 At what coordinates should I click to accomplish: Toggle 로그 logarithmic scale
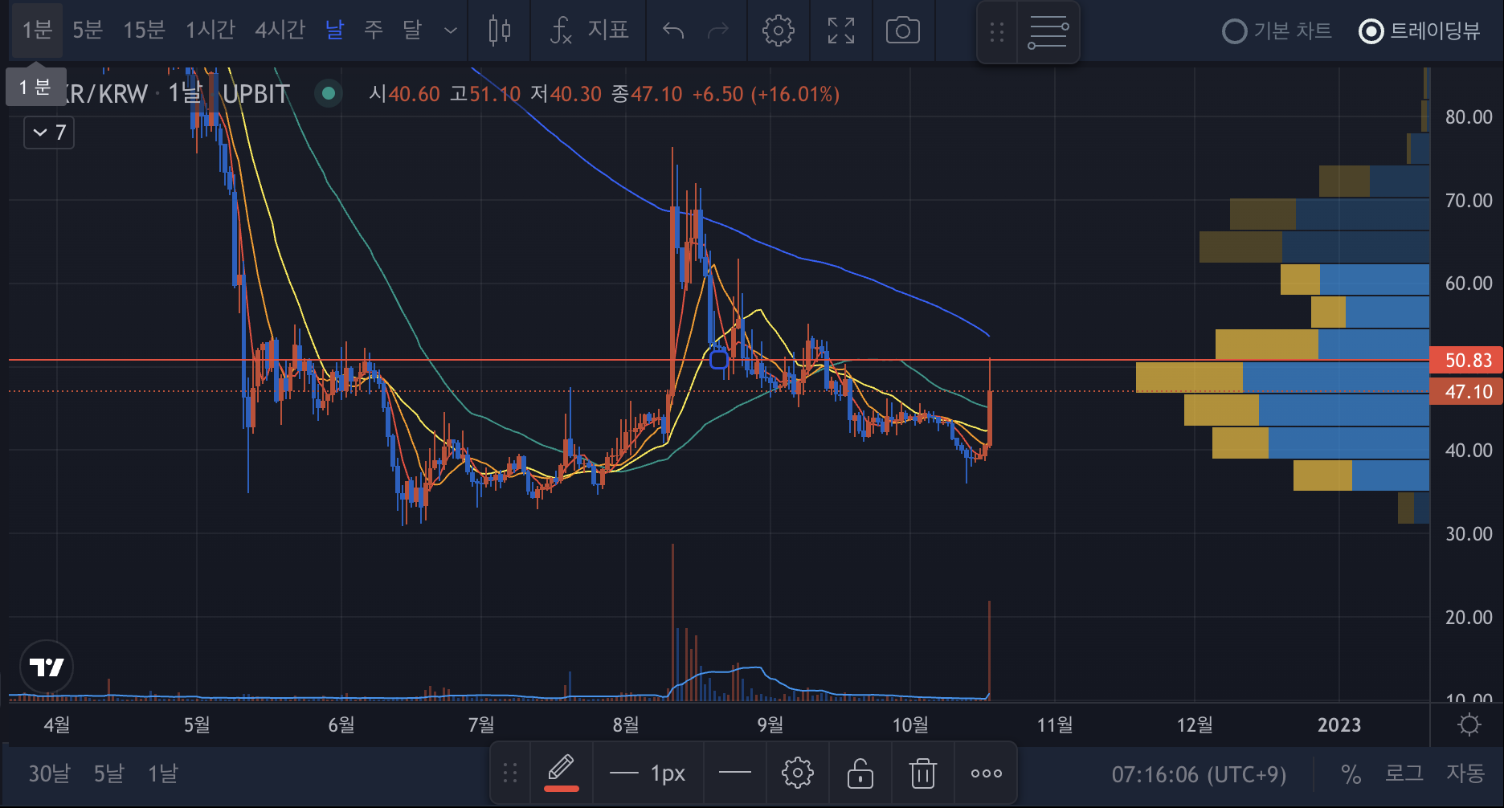coord(1404,773)
